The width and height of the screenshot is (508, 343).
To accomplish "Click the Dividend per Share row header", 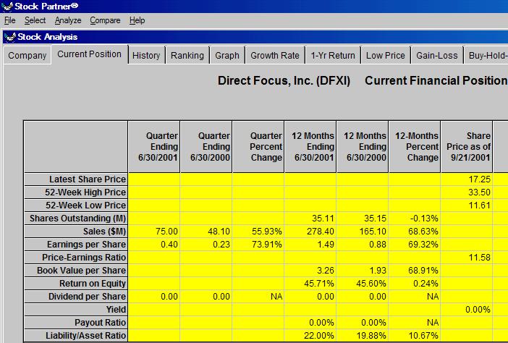I will (x=76, y=297).
